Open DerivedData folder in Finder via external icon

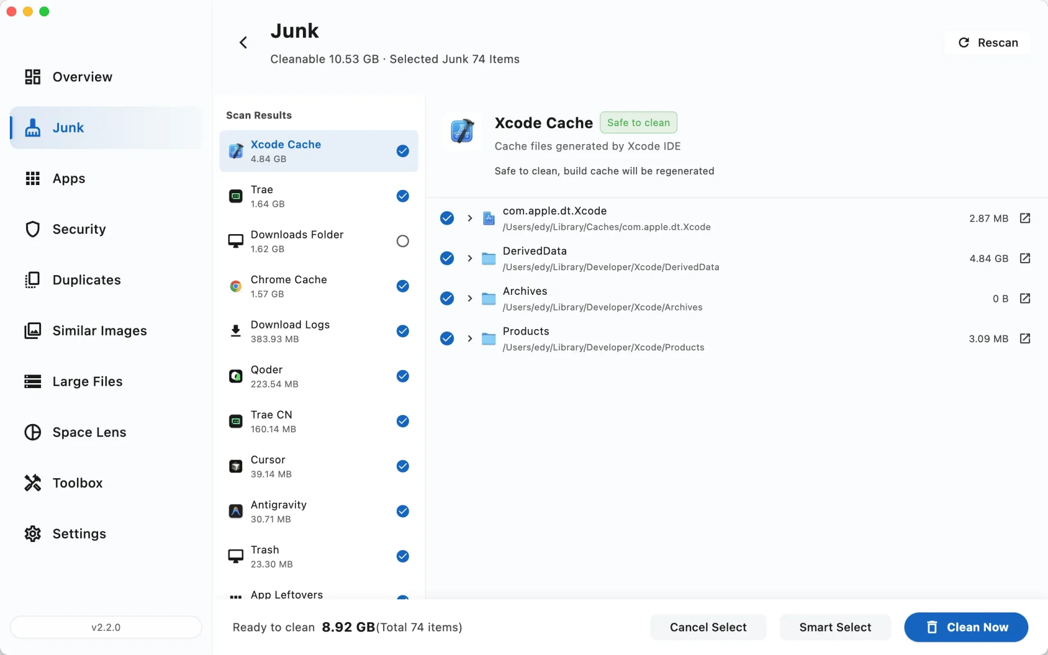1025,258
